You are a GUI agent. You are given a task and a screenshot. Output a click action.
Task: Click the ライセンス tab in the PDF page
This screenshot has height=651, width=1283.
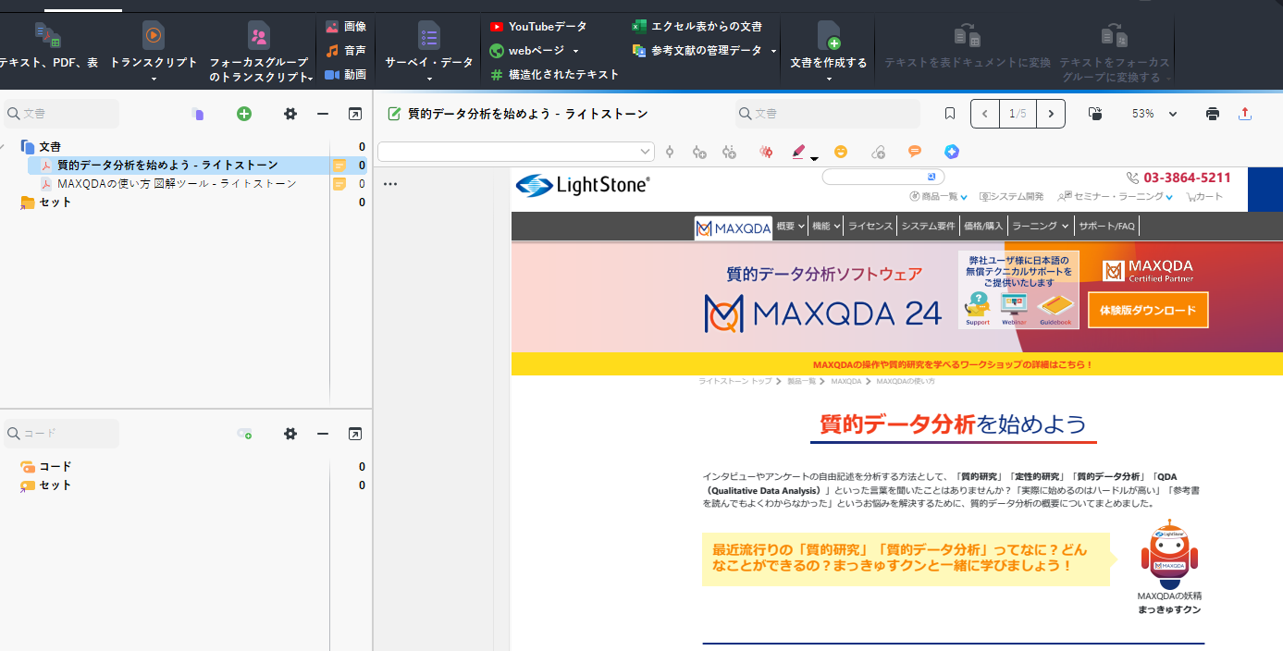tap(870, 226)
